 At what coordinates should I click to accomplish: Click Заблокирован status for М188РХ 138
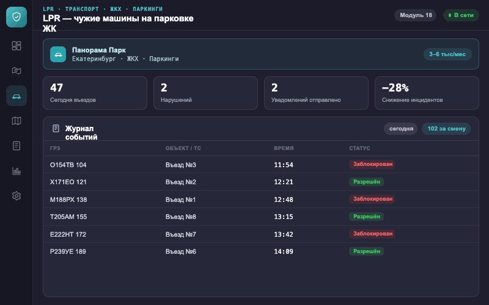pos(372,199)
